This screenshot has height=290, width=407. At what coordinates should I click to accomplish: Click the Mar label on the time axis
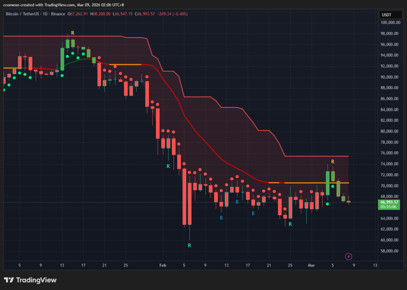[x=311, y=265]
